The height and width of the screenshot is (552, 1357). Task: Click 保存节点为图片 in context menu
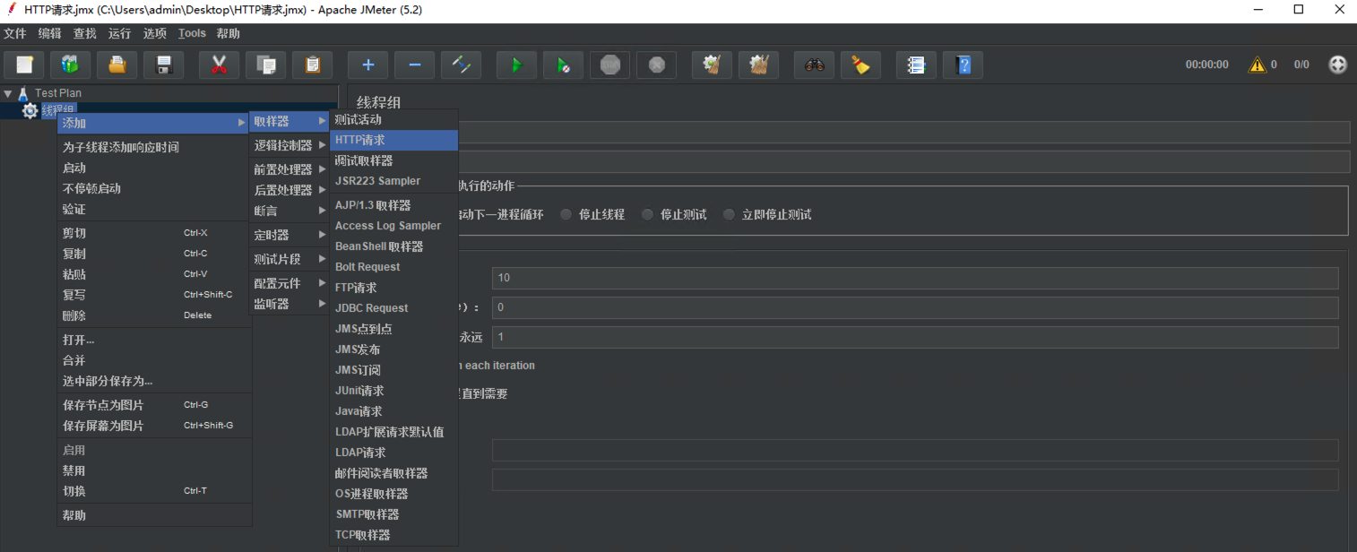click(103, 405)
